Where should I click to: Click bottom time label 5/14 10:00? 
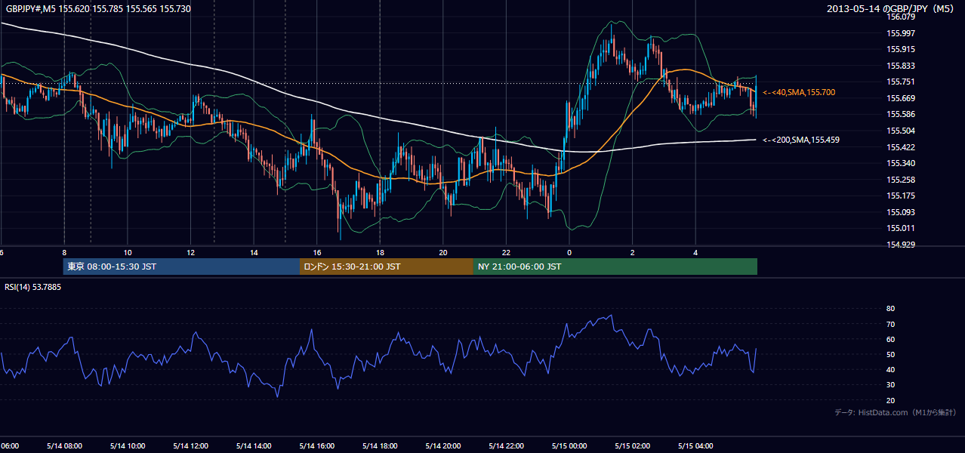tap(128, 445)
